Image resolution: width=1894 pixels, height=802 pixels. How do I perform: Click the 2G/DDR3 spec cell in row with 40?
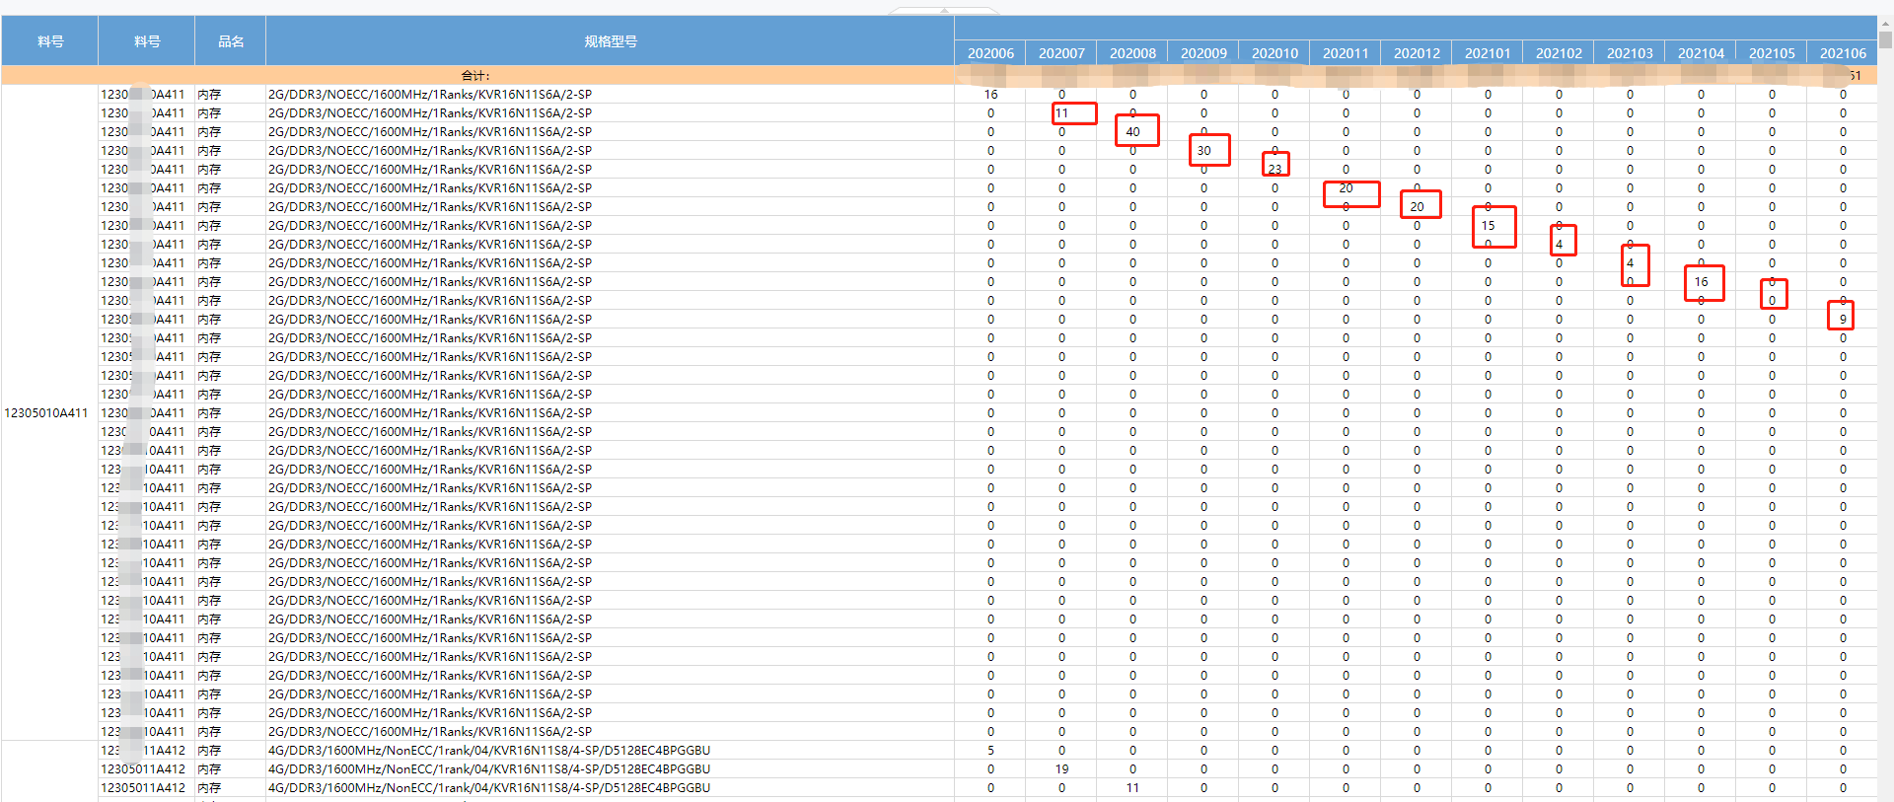pos(610,132)
